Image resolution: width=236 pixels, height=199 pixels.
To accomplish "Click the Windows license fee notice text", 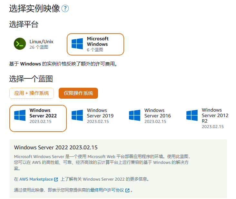I will pyautogui.click(x=63, y=64).
